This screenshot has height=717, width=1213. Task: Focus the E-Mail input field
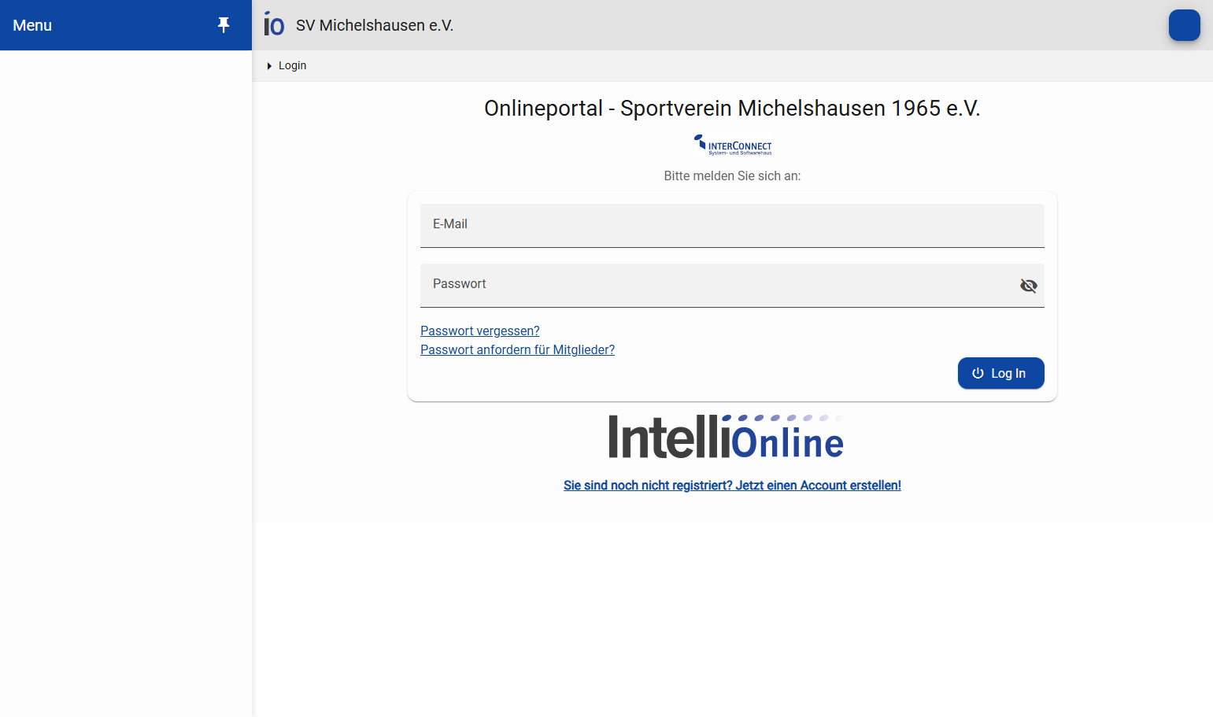point(732,226)
